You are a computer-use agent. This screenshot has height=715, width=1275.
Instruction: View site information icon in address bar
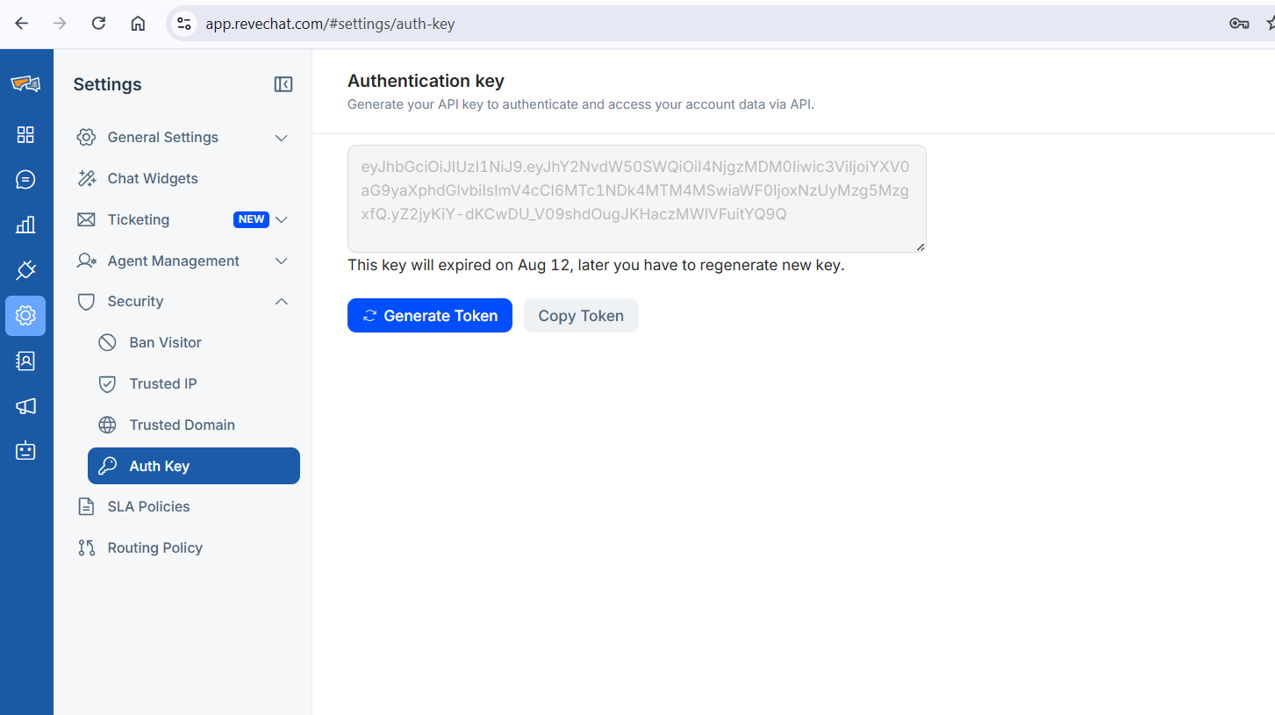point(183,24)
